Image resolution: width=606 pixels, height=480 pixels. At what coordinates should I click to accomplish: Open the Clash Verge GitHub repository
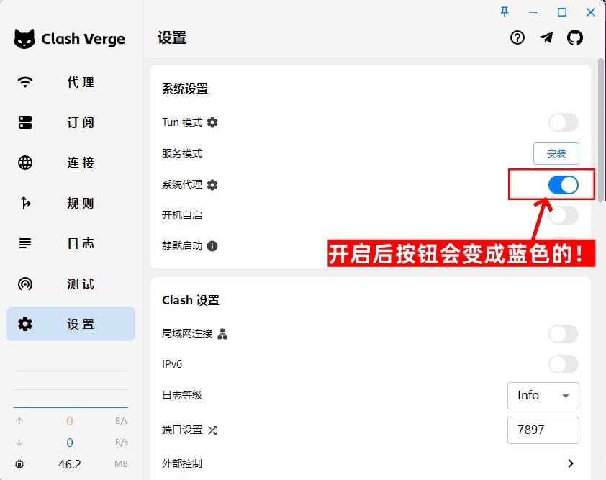coord(575,37)
